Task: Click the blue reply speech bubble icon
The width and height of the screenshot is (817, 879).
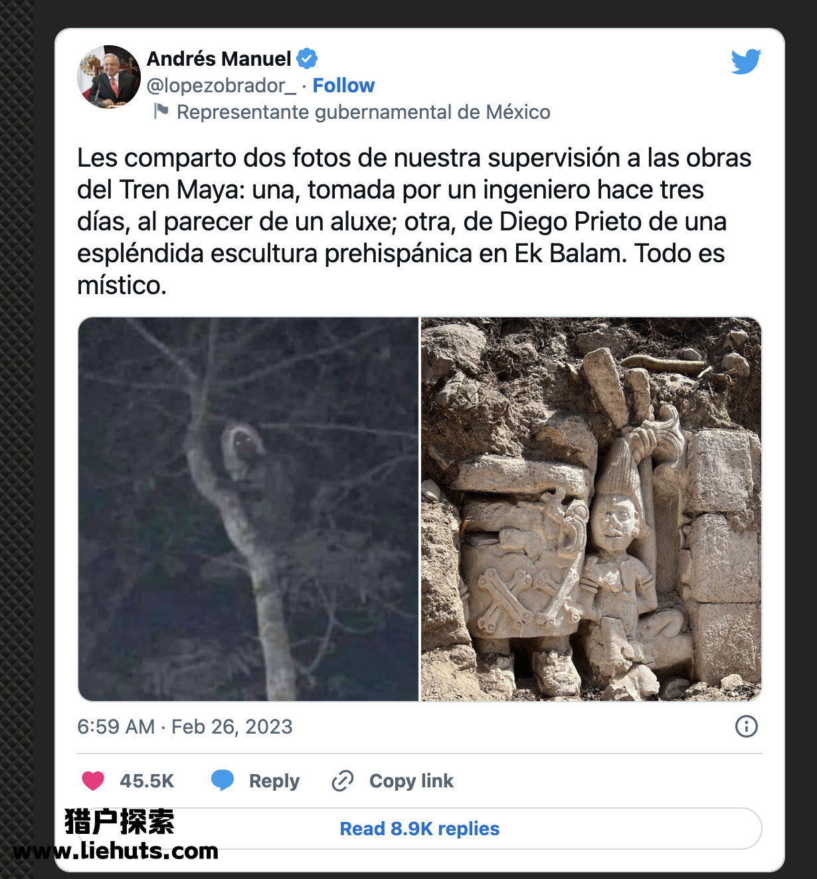Action: pos(223,780)
